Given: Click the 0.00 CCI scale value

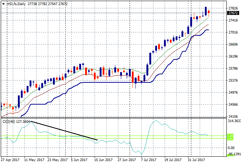Looking at the screenshot, I should 231,148.
